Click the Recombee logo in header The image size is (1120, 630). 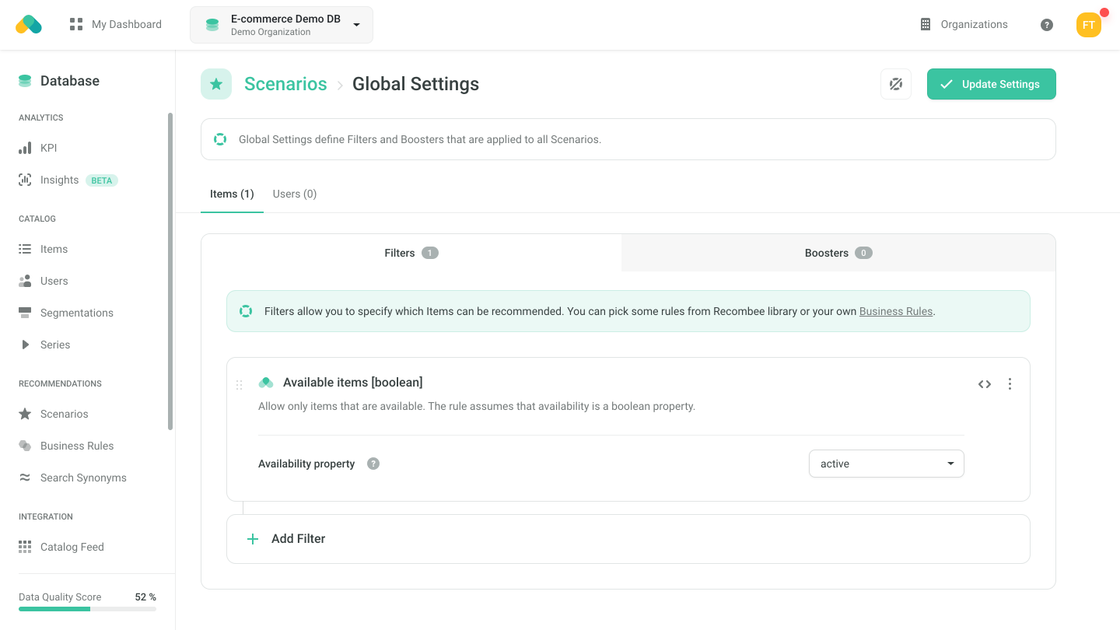click(29, 25)
